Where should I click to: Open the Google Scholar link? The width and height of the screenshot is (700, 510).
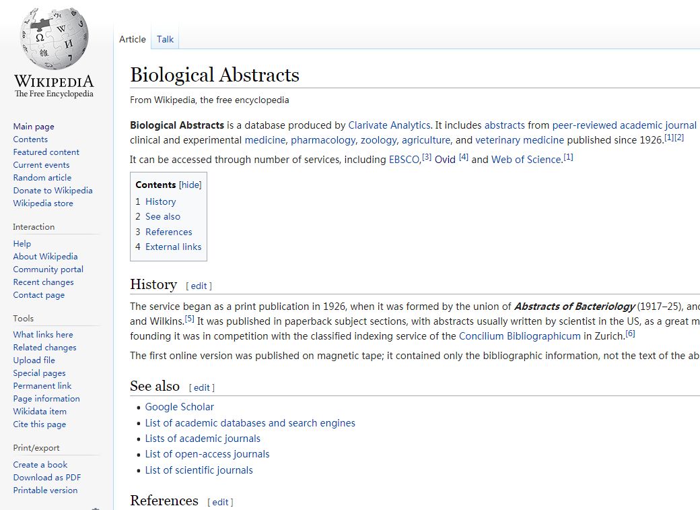[x=180, y=407]
